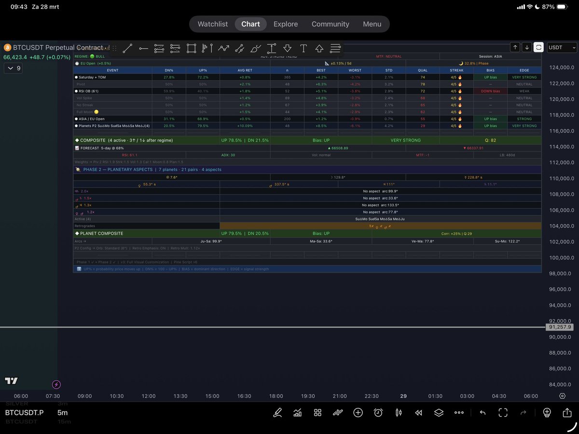The height and width of the screenshot is (434, 579).
Task: Tap the purple lightning flash icon
Action: (x=56, y=384)
